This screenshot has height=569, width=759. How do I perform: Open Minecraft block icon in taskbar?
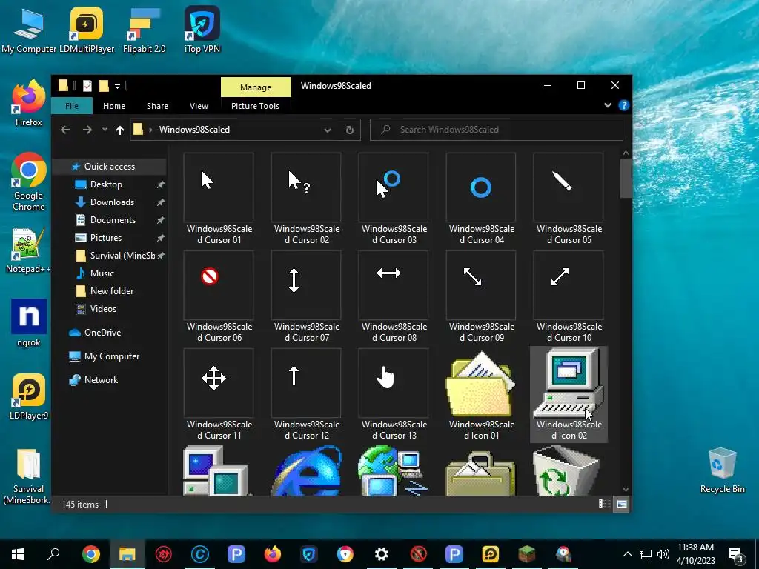tap(527, 554)
